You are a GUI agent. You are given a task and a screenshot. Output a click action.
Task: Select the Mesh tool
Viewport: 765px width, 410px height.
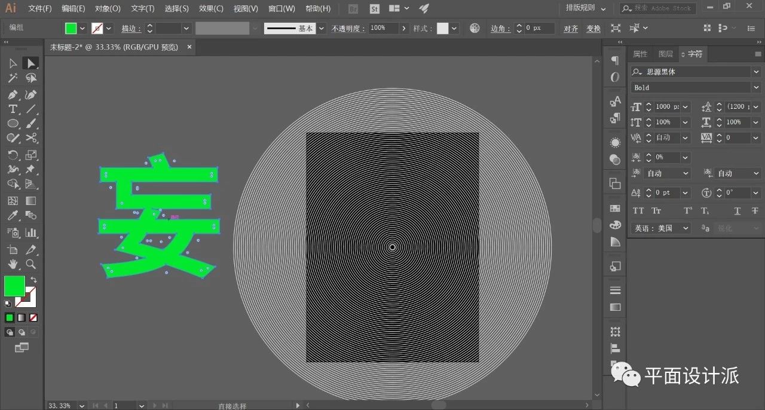[13, 201]
